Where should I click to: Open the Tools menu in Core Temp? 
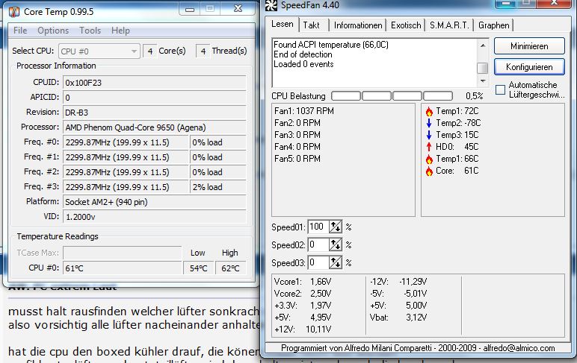[x=90, y=31]
